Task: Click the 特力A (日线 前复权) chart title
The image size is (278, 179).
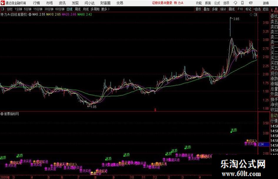Action: pyautogui.click(x=14, y=14)
